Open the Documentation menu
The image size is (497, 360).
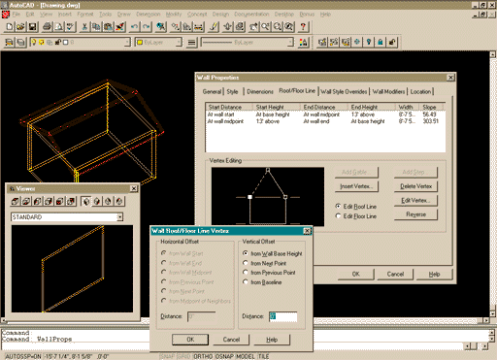coord(251,14)
